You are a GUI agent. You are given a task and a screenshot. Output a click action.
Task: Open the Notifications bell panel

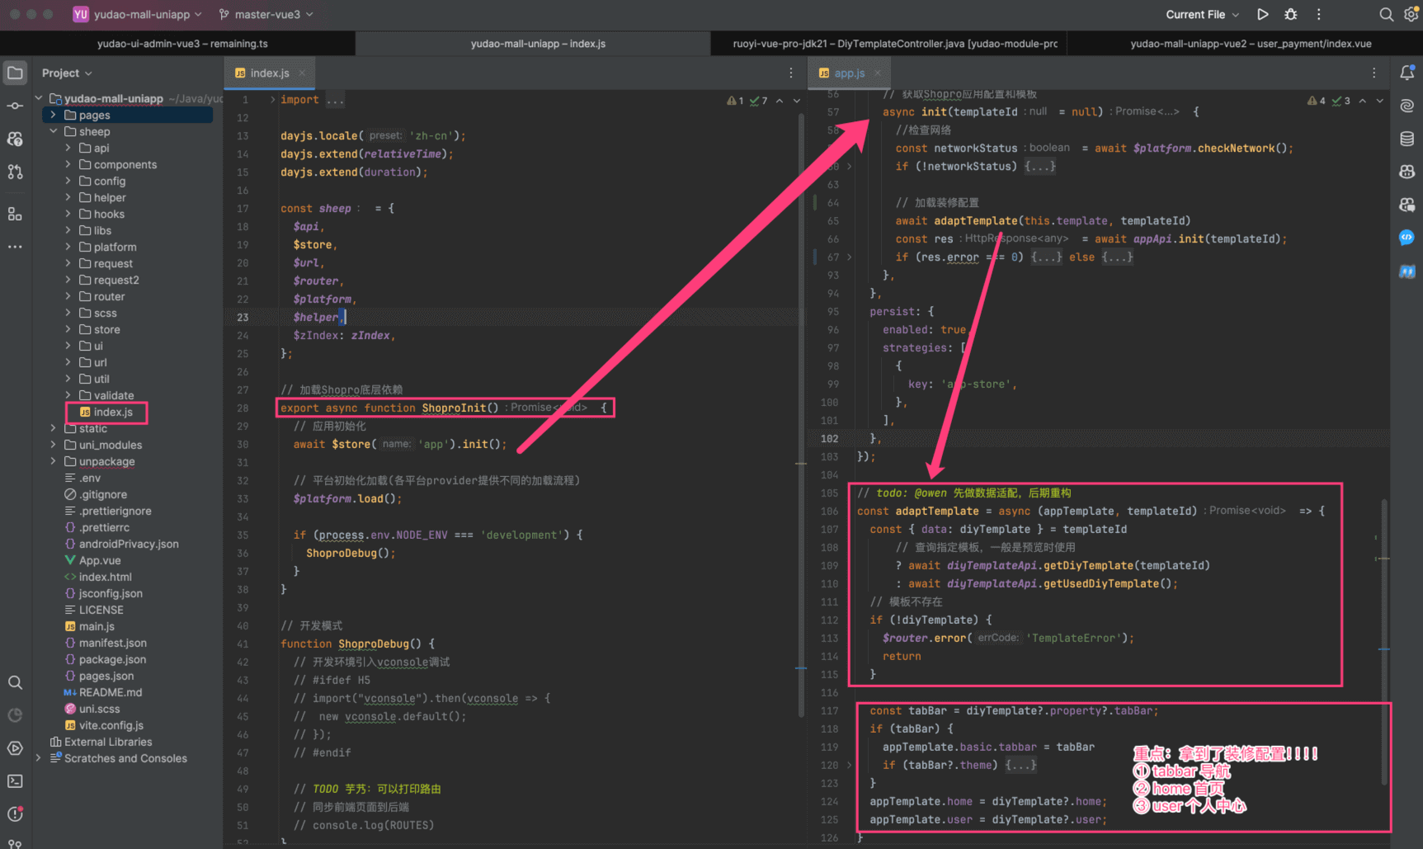(1407, 73)
